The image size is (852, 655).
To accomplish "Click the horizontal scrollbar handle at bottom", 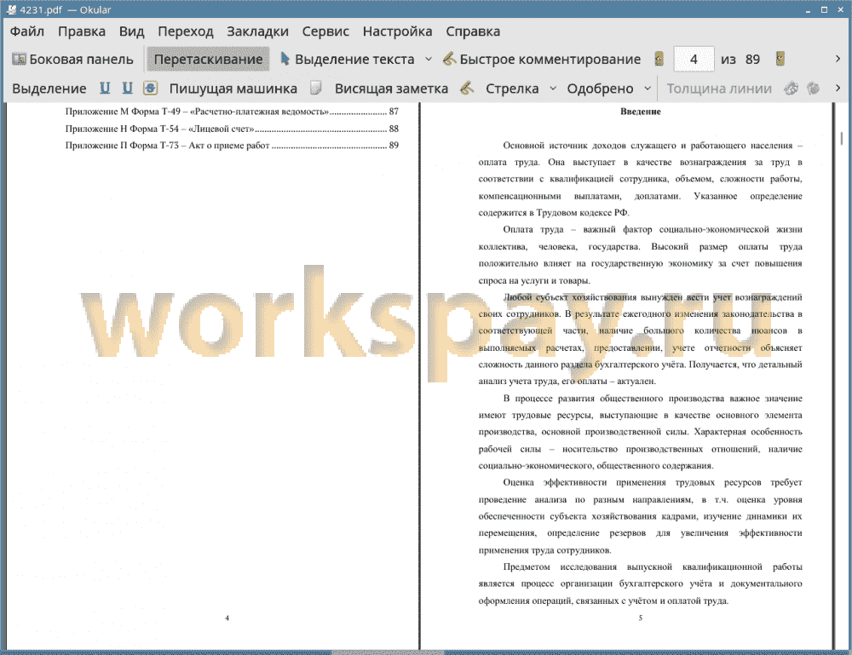I will pos(388,652).
